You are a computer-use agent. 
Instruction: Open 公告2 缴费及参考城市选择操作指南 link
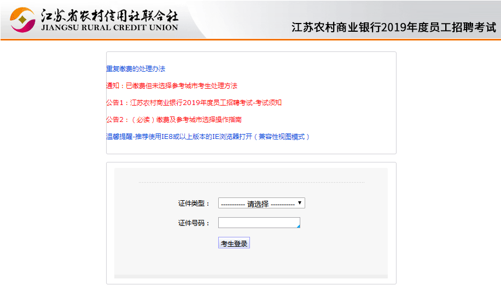[174, 119]
